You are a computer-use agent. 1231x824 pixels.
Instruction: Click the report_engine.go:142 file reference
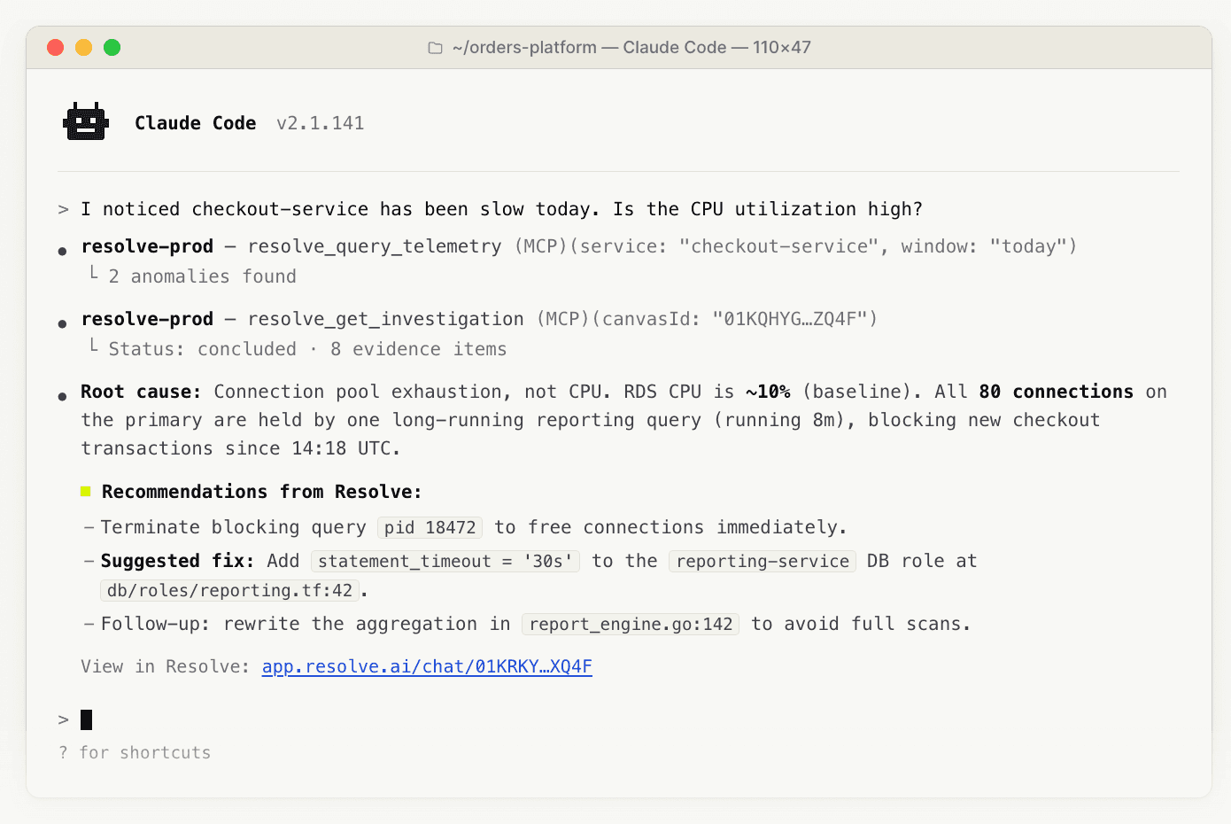[631, 624]
